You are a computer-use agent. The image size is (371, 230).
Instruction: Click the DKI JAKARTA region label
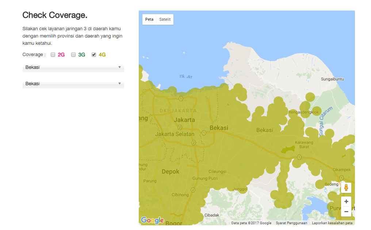178,111
